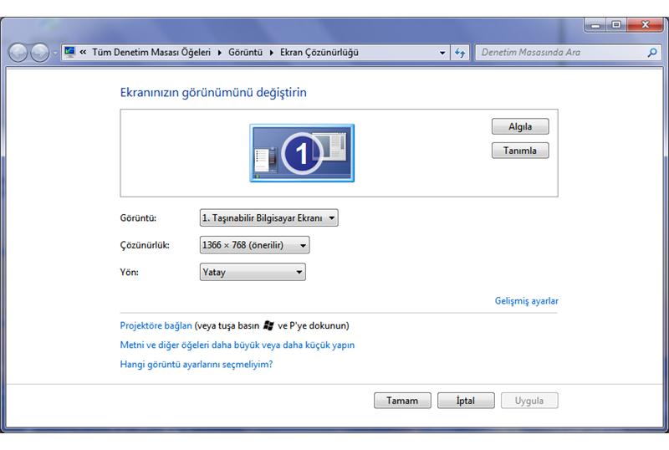Click the search magnifier icon
Screen dimensions: 669x450
[x=652, y=53]
